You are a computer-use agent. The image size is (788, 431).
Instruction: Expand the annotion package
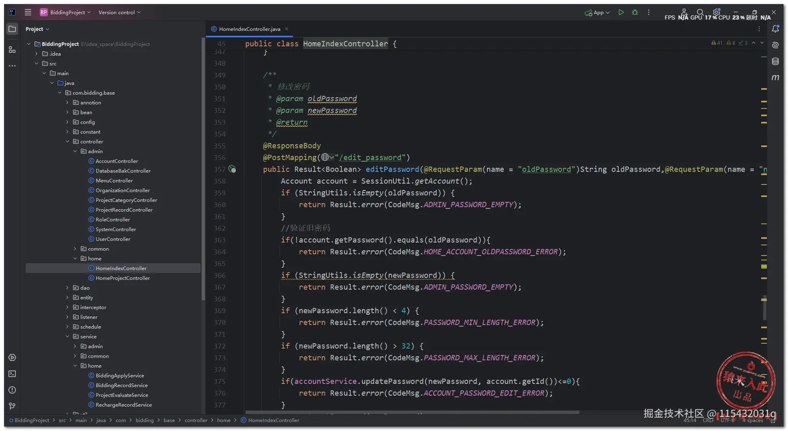(x=67, y=102)
